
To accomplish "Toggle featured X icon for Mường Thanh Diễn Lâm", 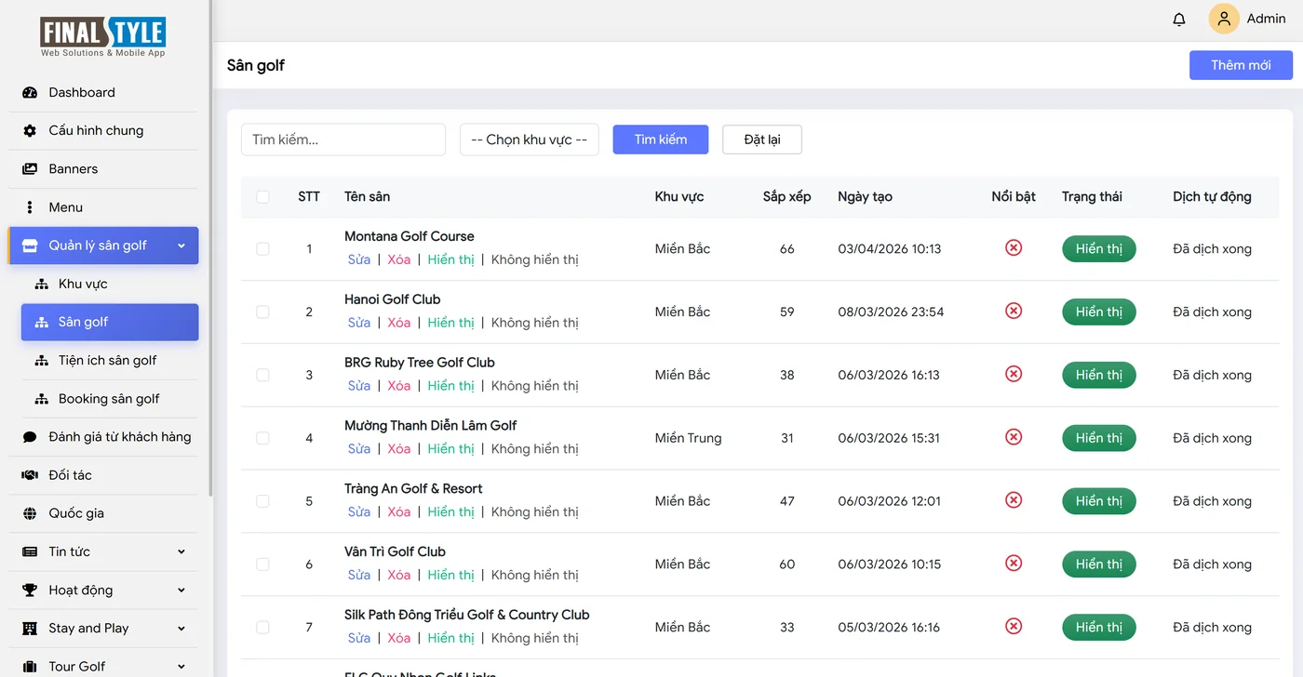I will [1014, 437].
